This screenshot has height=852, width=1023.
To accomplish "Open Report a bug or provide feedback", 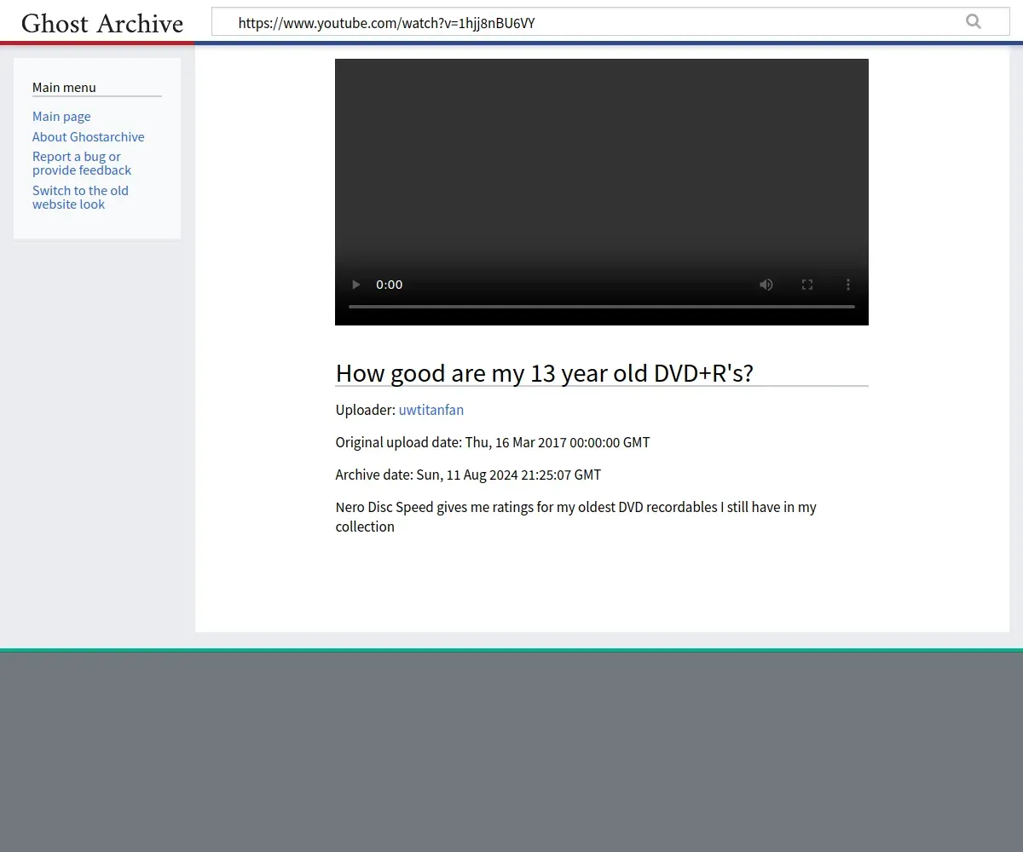I will 82,164.
